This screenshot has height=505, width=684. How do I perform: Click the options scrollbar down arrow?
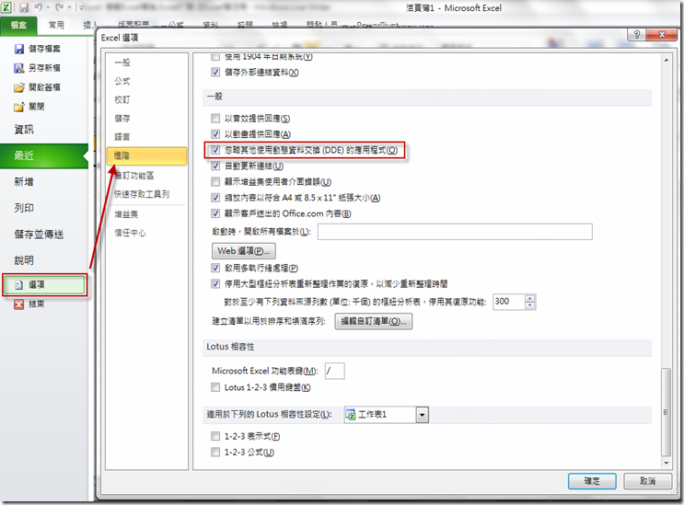tap(667, 463)
